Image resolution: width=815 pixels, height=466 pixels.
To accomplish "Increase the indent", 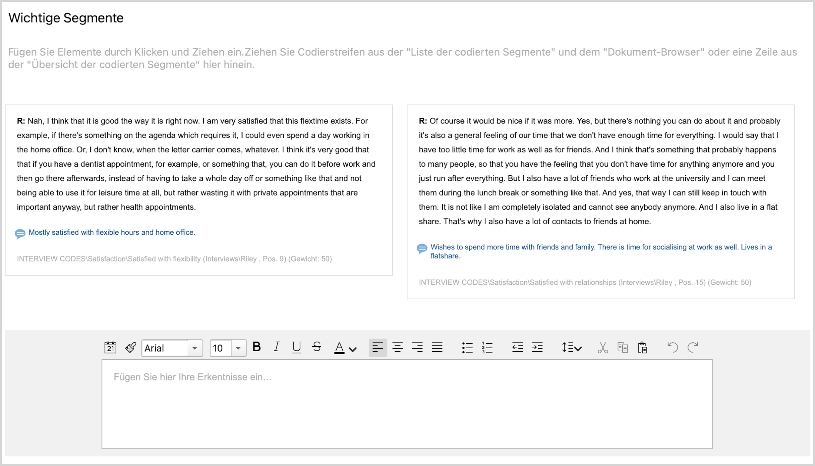I will tap(537, 347).
